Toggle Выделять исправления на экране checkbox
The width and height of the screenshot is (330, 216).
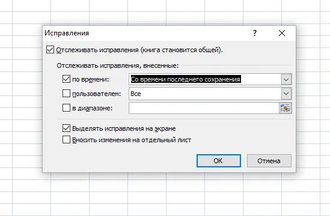coord(66,128)
